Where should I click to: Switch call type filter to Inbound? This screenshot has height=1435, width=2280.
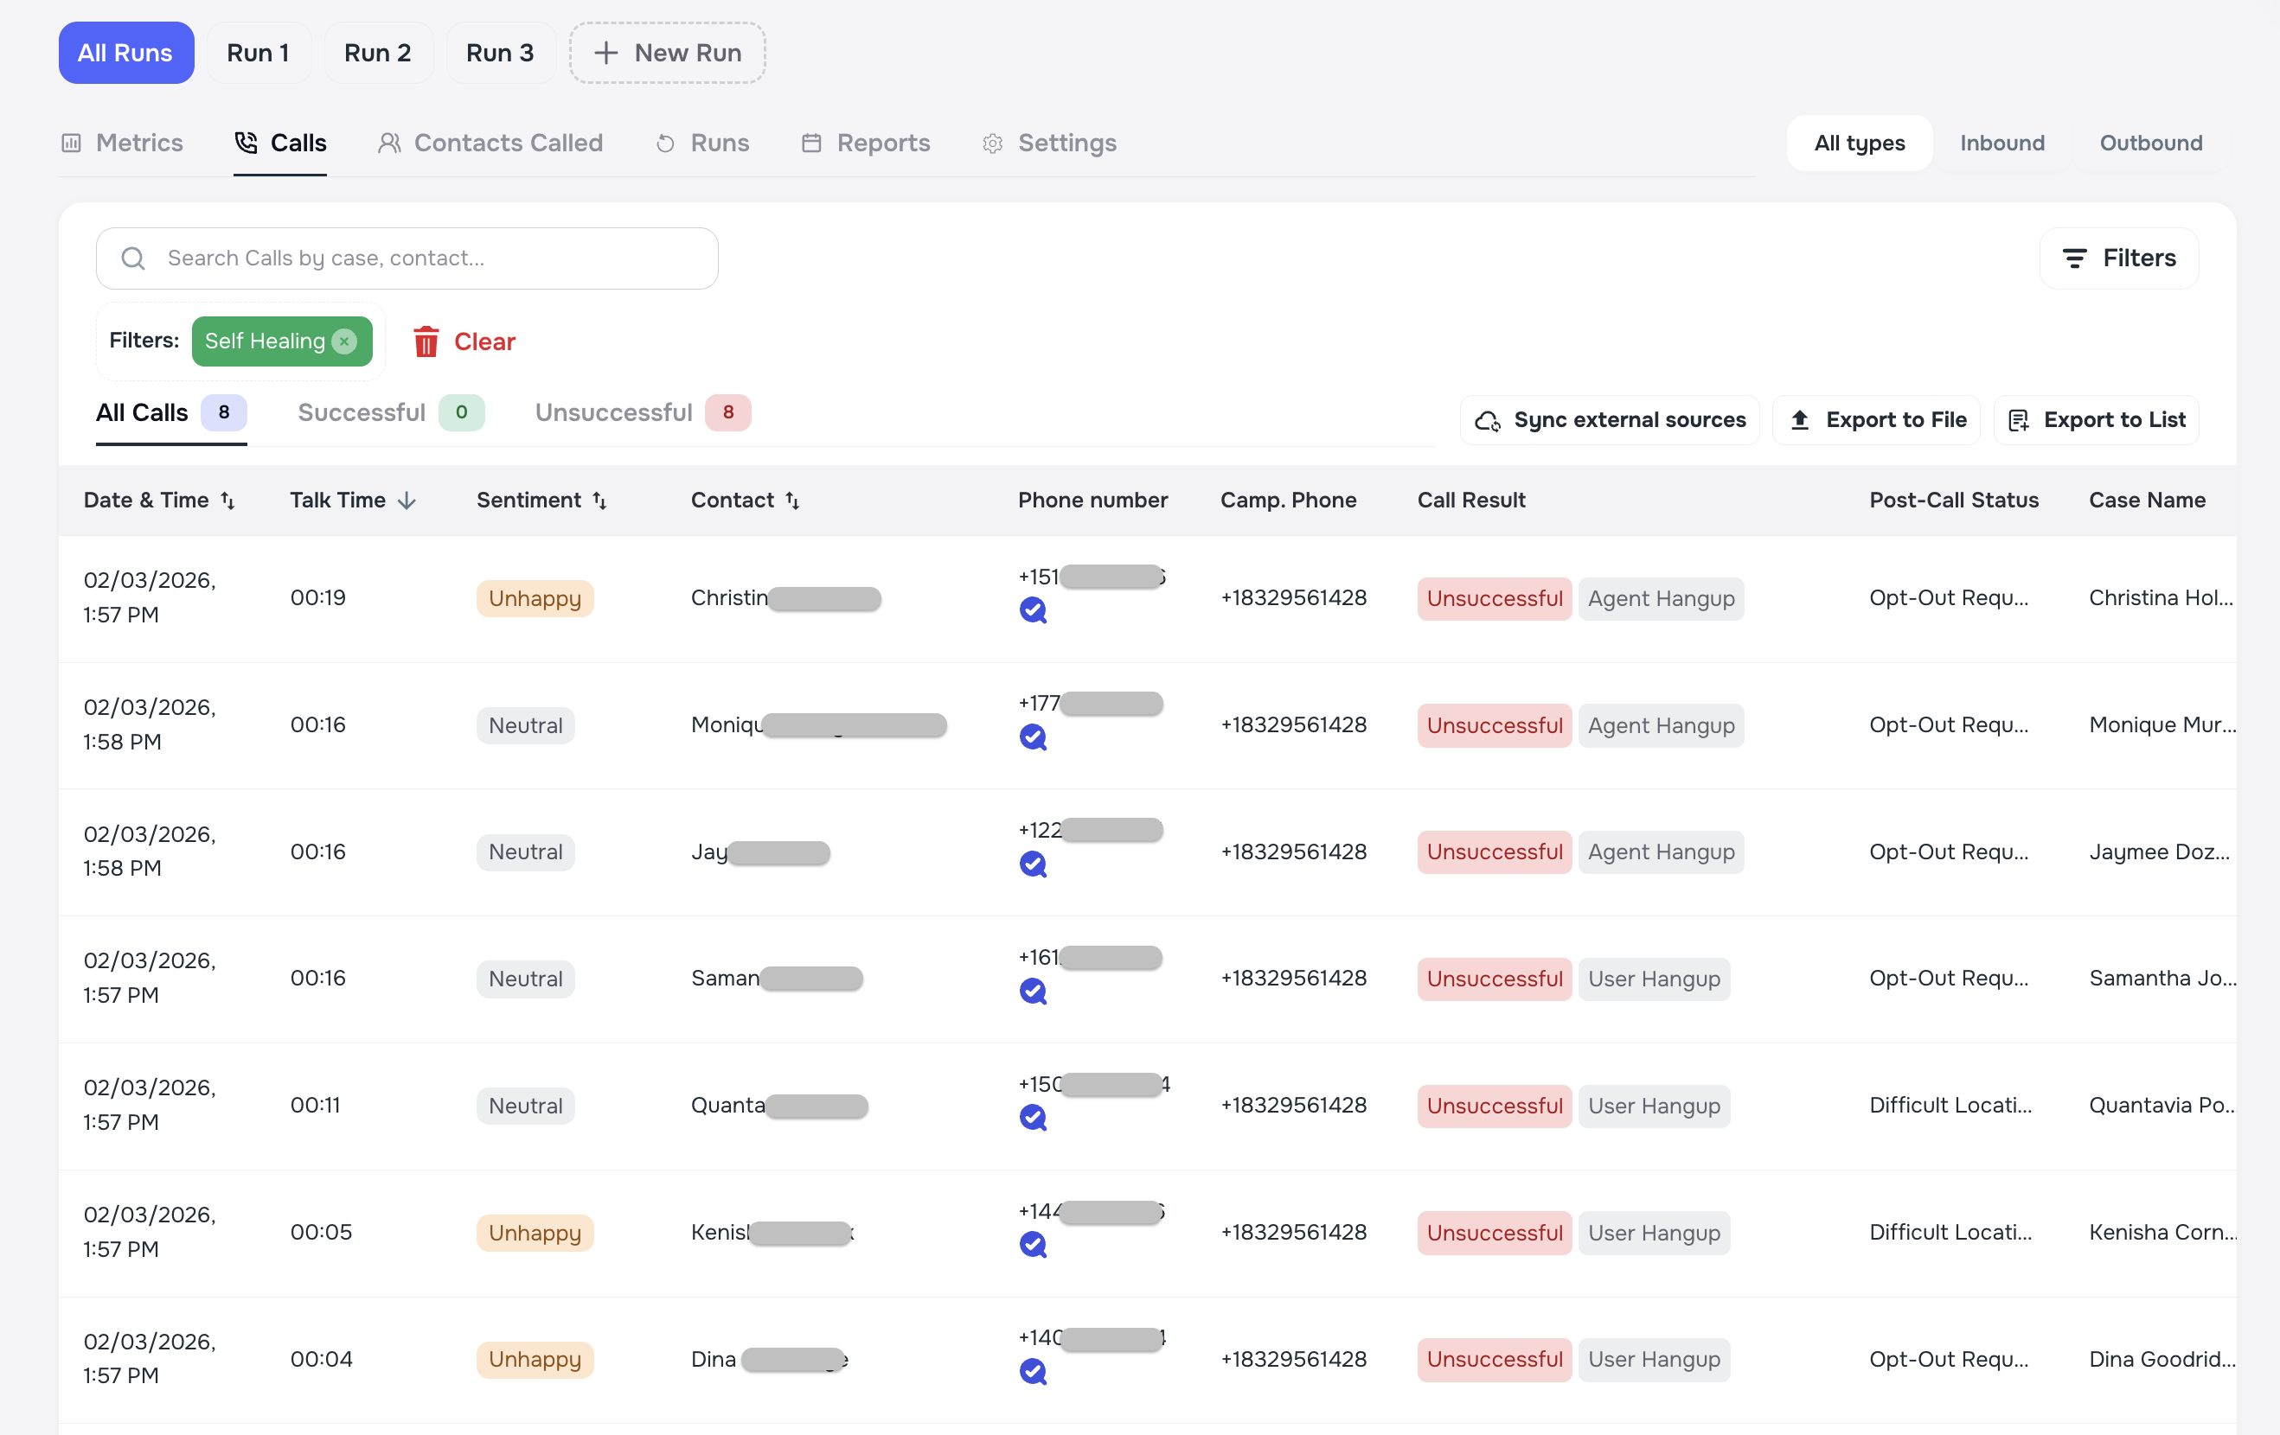point(2002,142)
